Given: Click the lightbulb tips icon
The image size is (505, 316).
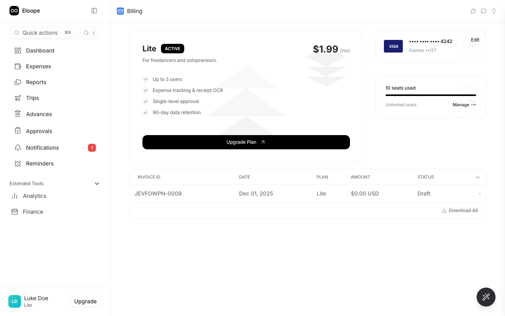Looking at the screenshot, I should [x=494, y=11].
